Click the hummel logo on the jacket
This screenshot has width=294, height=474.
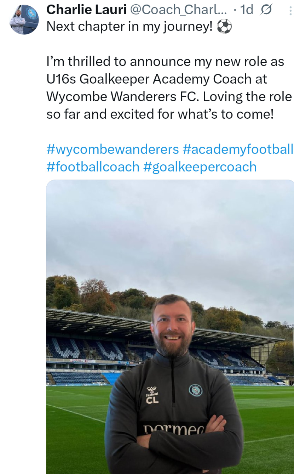point(152,391)
